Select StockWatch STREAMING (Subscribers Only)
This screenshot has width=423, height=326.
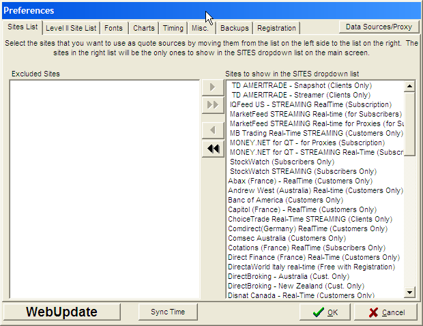pyautogui.click(x=315, y=171)
